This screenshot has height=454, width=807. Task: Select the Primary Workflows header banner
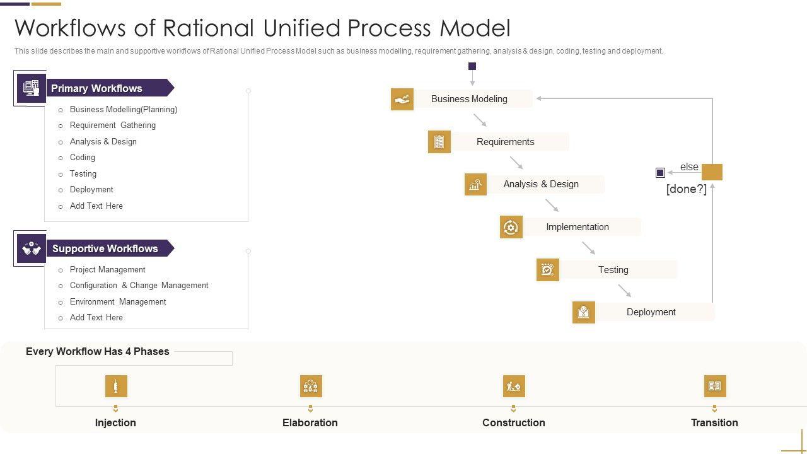click(107, 88)
